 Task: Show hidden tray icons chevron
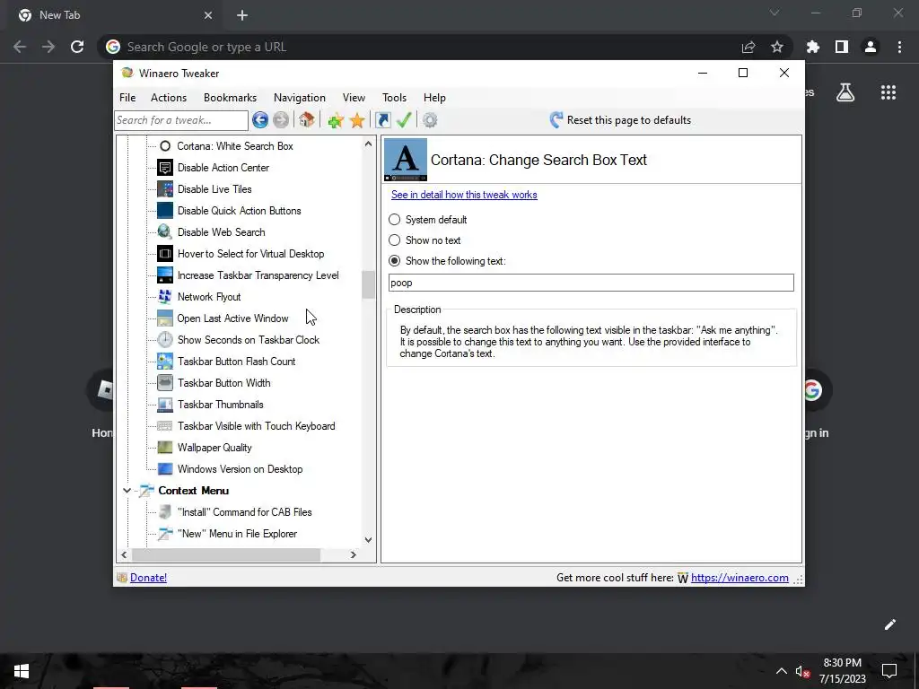(x=782, y=671)
